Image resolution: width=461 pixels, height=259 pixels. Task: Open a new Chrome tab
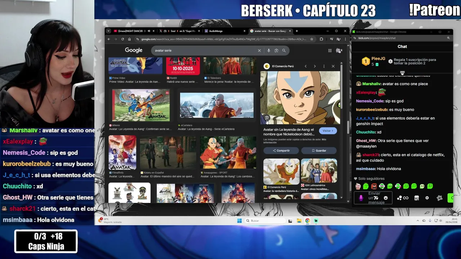pos(297,31)
